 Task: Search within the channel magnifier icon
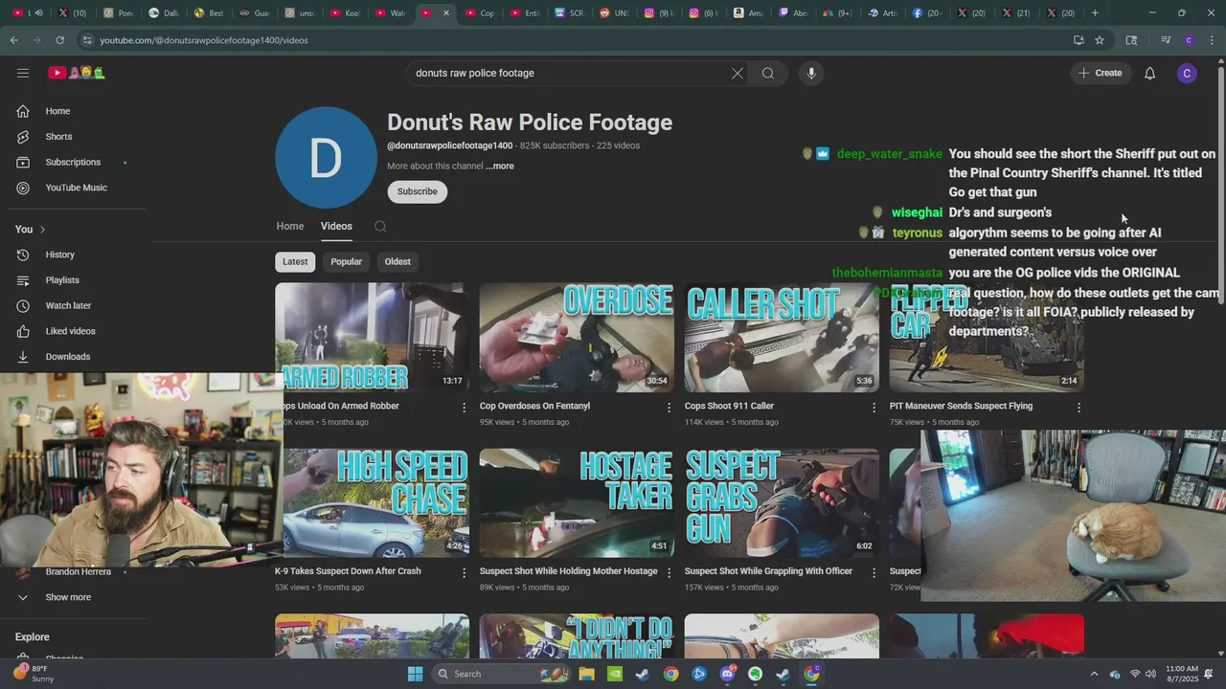(380, 227)
